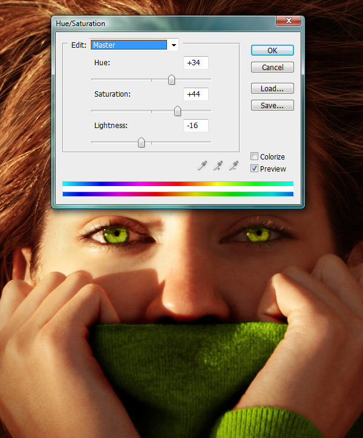363x438 pixels.
Task: Click the Saturation slider handle
Action: pyautogui.click(x=177, y=111)
